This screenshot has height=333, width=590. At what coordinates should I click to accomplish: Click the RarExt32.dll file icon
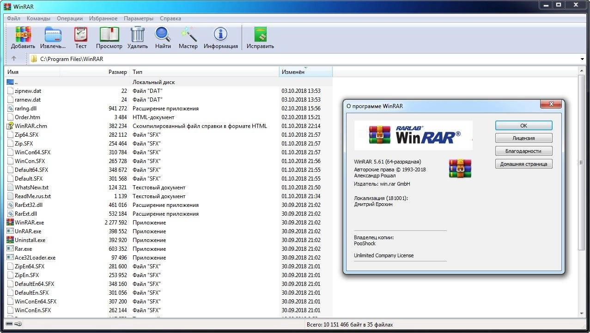[10, 205]
